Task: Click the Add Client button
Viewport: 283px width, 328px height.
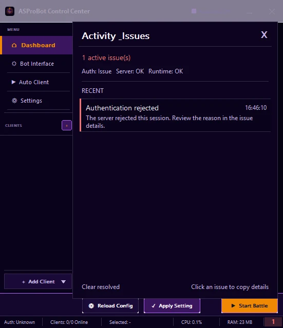Action: 38,282
